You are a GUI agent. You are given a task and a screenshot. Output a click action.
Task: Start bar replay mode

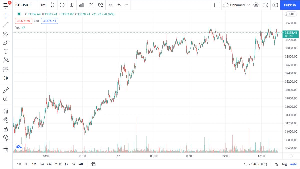[x=110, y=5]
